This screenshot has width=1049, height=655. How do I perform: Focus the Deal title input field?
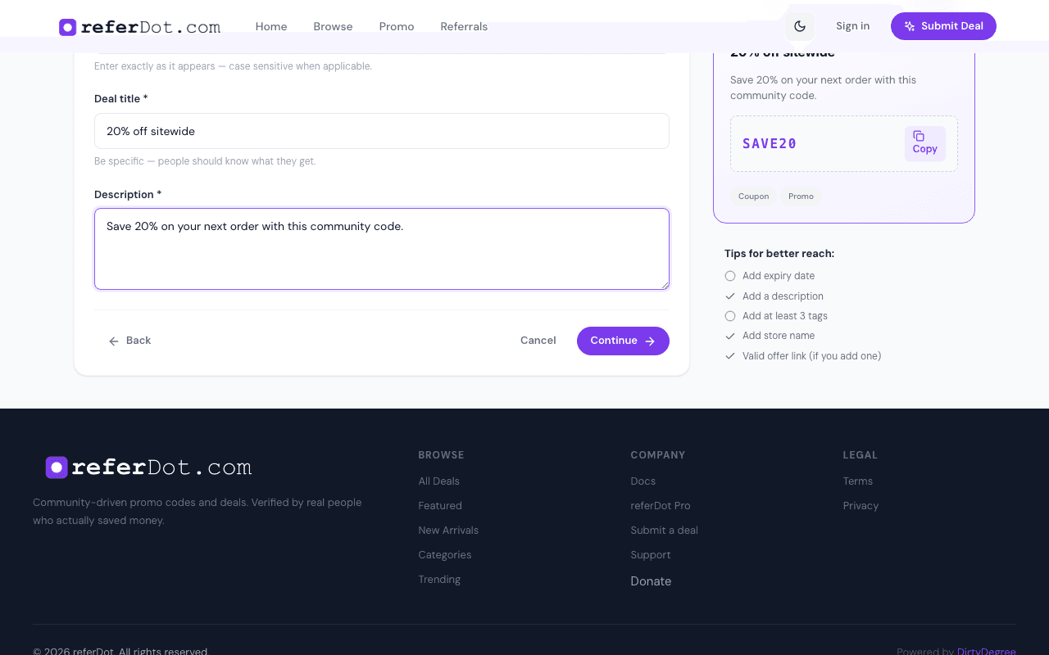[382, 131]
